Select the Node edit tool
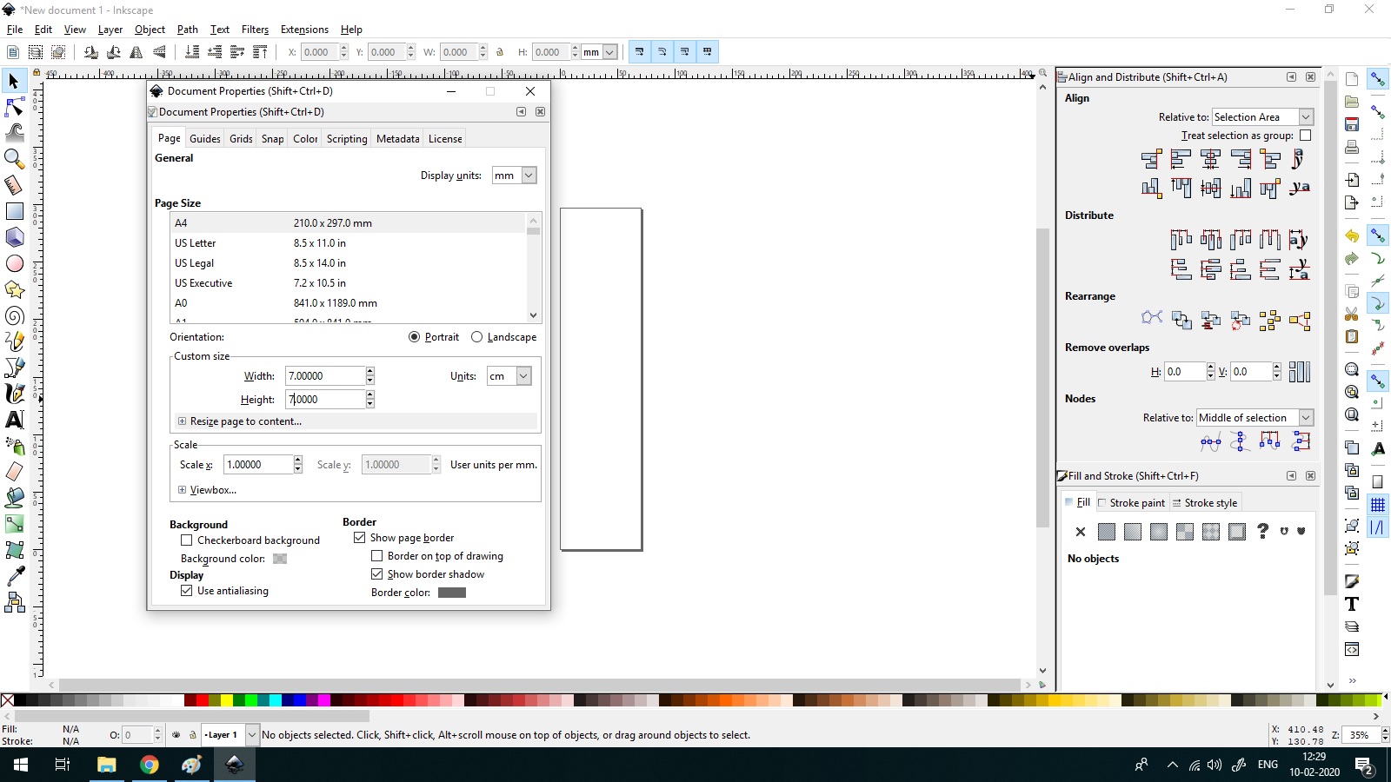The image size is (1391, 782). point(14,107)
